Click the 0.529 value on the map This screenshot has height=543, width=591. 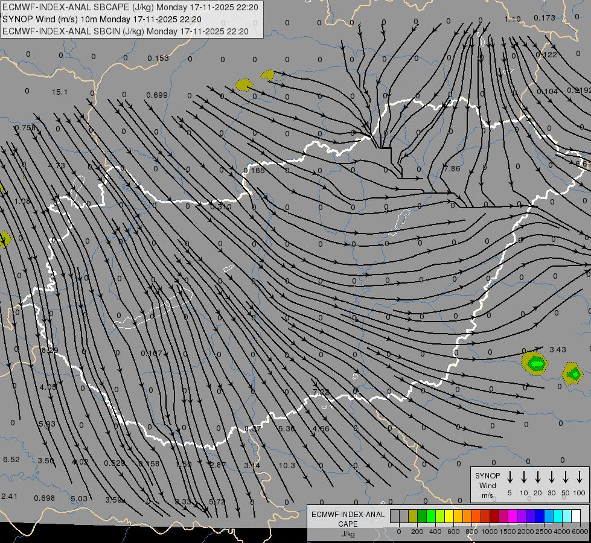point(115,463)
